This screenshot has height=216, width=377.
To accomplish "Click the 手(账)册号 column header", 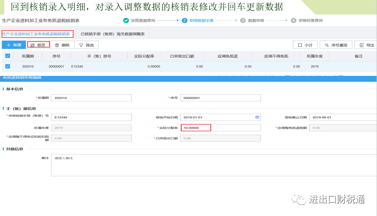I will 99,56.
